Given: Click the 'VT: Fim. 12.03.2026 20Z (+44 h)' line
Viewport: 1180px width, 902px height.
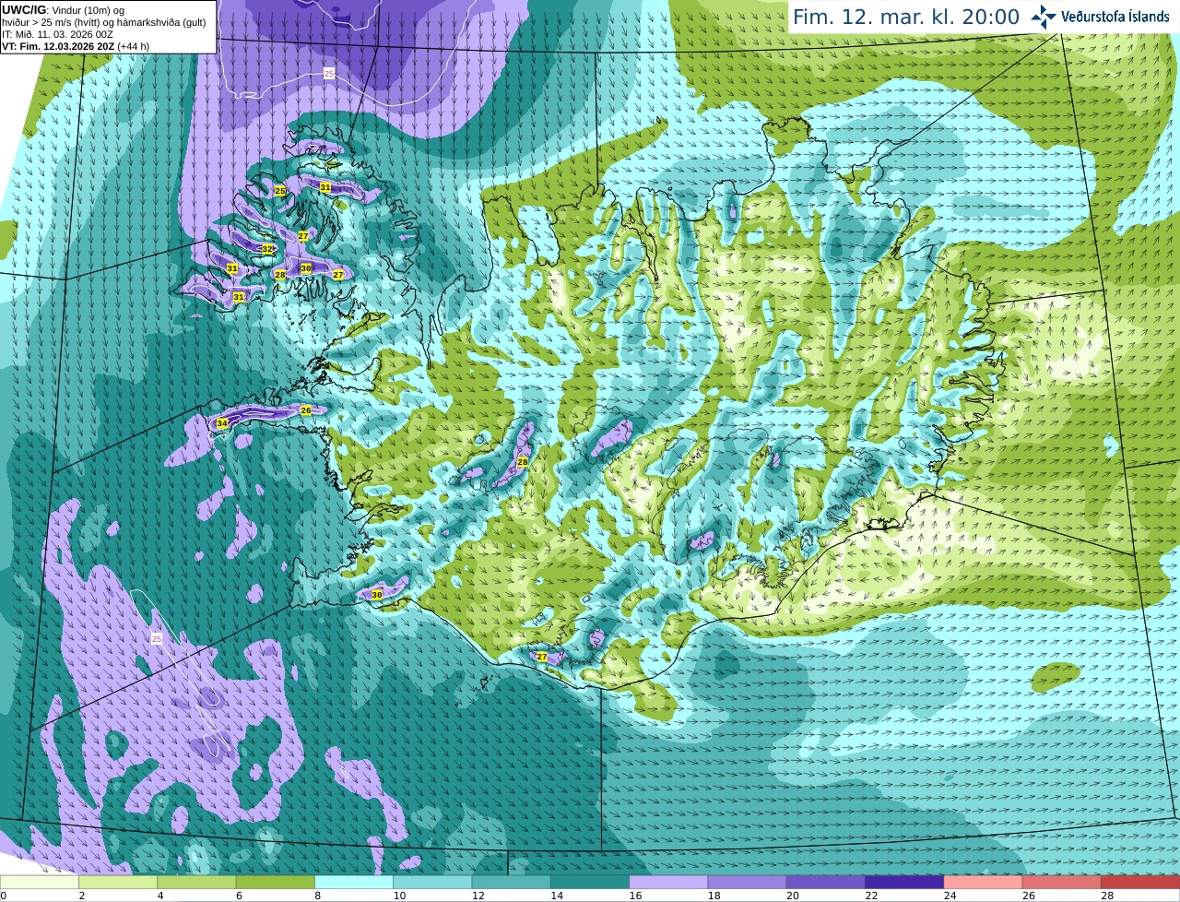Looking at the screenshot, I should [76, 46].
